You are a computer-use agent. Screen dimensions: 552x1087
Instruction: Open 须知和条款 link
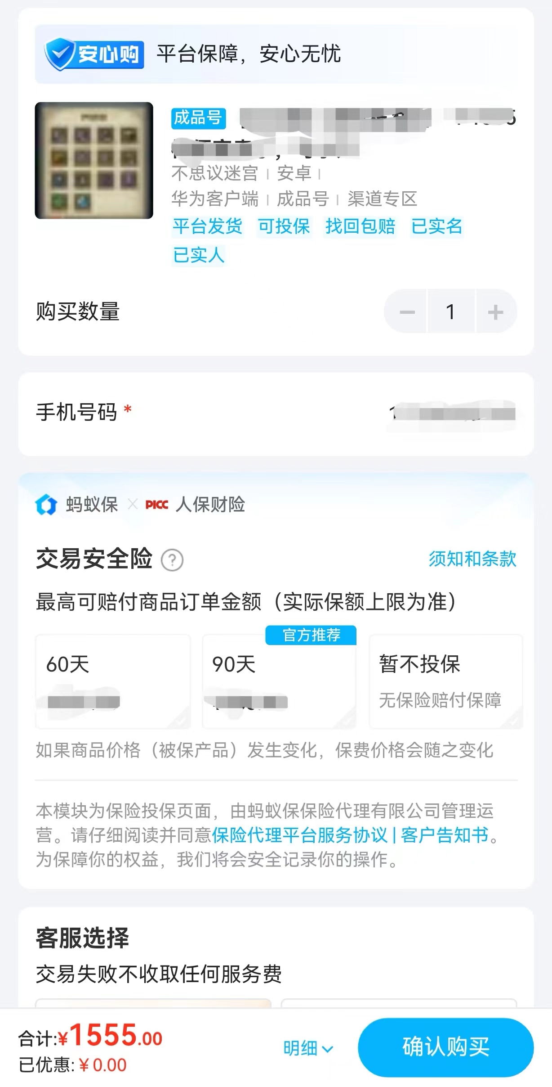point(472,559)
